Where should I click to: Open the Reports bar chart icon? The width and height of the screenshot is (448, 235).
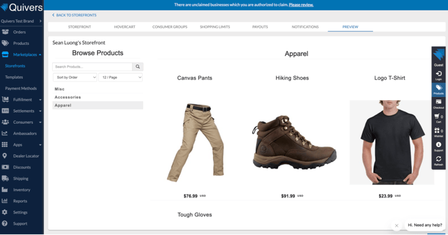click(x=5, y=201)
